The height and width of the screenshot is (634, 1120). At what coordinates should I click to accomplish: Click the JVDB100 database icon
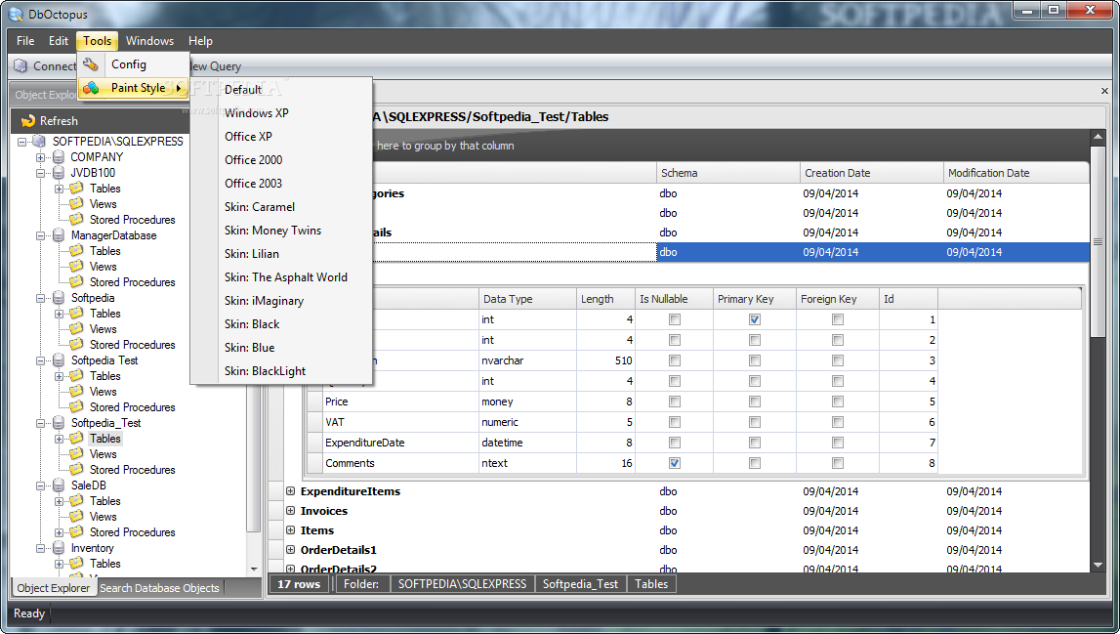[x=59, y=173]
